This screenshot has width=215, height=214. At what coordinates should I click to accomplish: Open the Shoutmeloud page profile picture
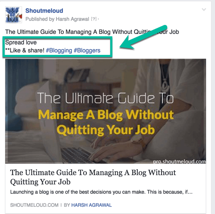click(x=14, y=15)
